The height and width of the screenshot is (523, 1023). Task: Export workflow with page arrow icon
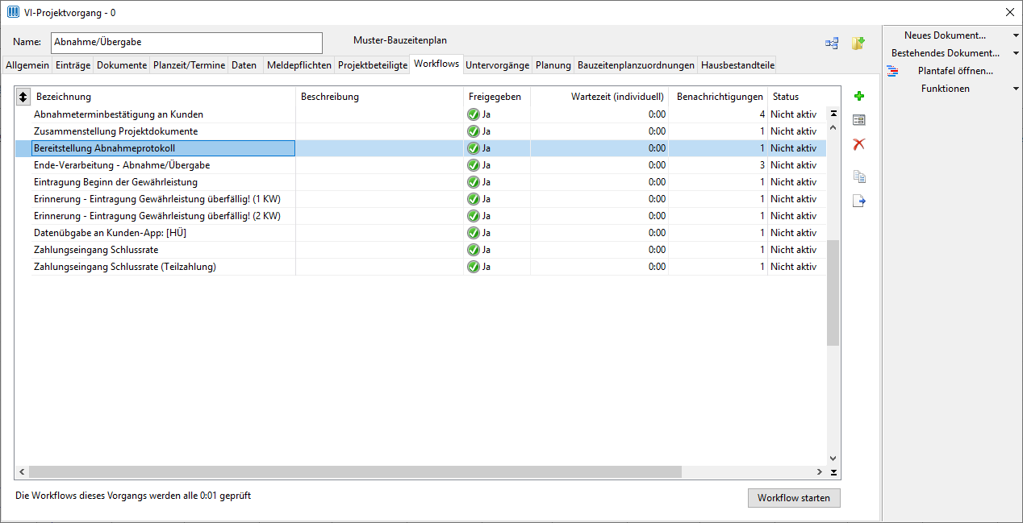[859, 201]
